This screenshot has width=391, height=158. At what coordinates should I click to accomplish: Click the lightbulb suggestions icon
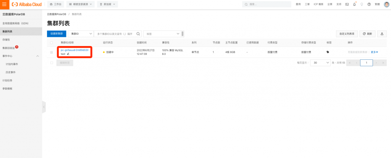(362, 4)
